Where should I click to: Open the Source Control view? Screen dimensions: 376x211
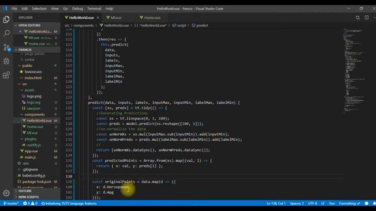point(6,47)
